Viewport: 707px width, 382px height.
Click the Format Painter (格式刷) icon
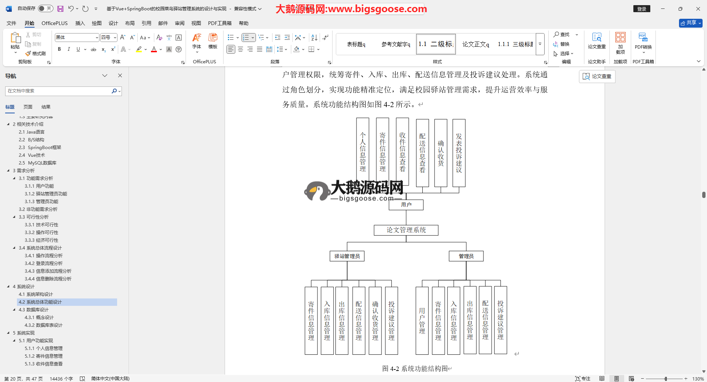35,53
